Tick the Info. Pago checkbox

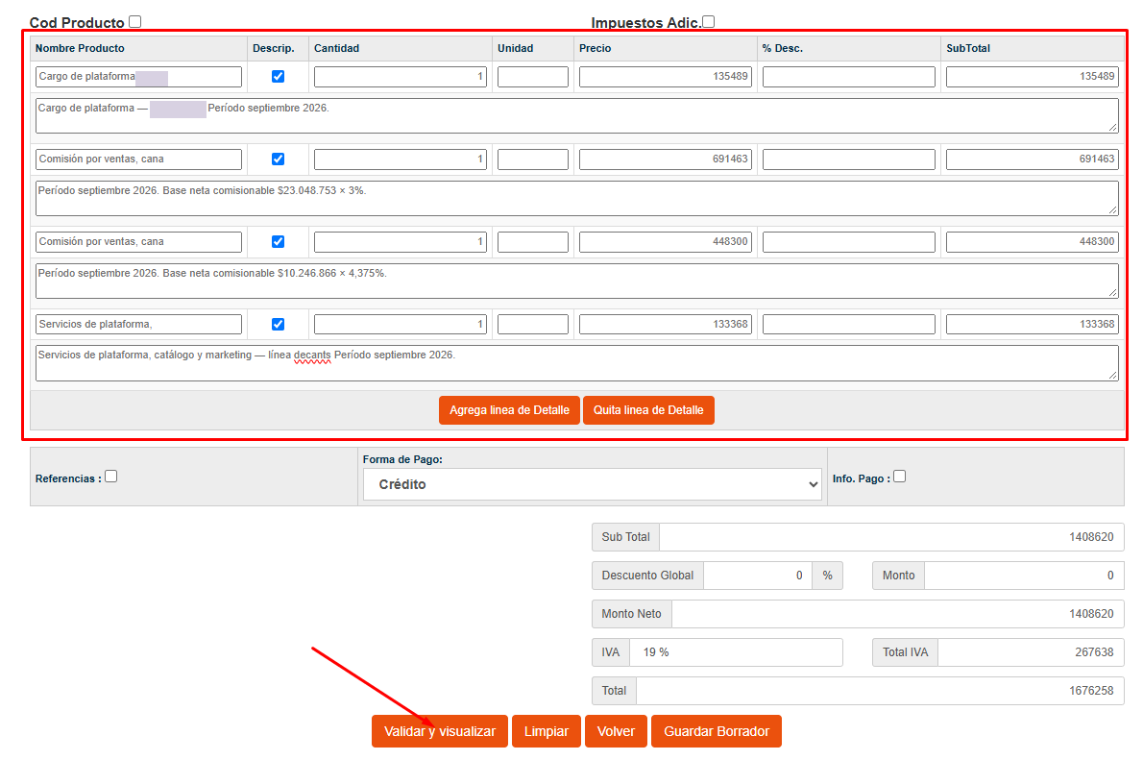click(900, 477)
